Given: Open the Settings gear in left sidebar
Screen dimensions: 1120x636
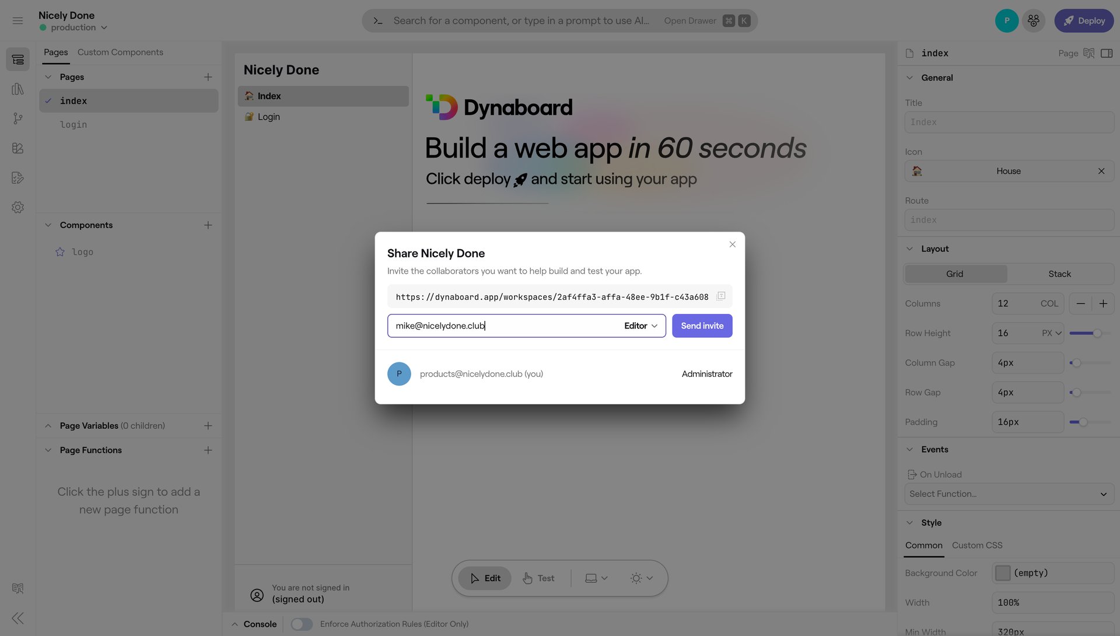Looking at the screenshot, I should click(x=17, y=207).
